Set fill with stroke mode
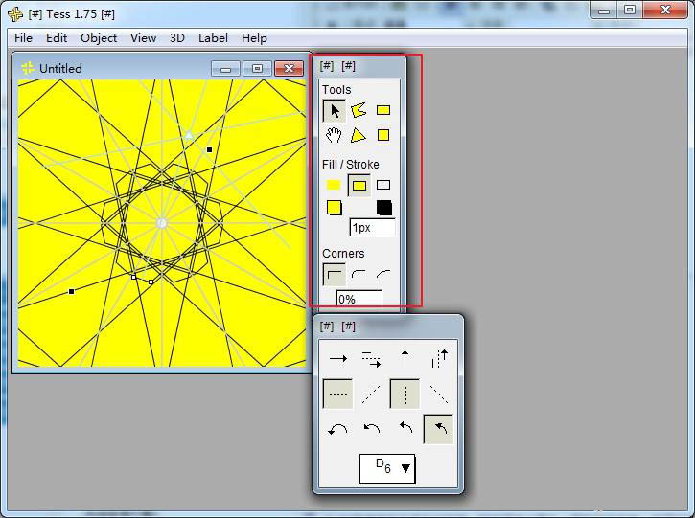 coord(359,186)
